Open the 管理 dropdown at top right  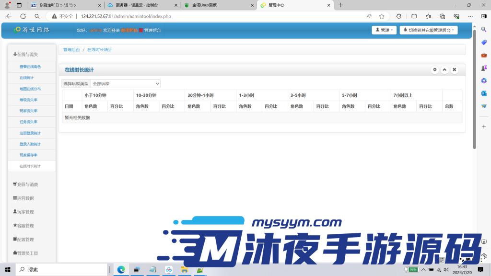pyautogui.click(x=384, y=30)
